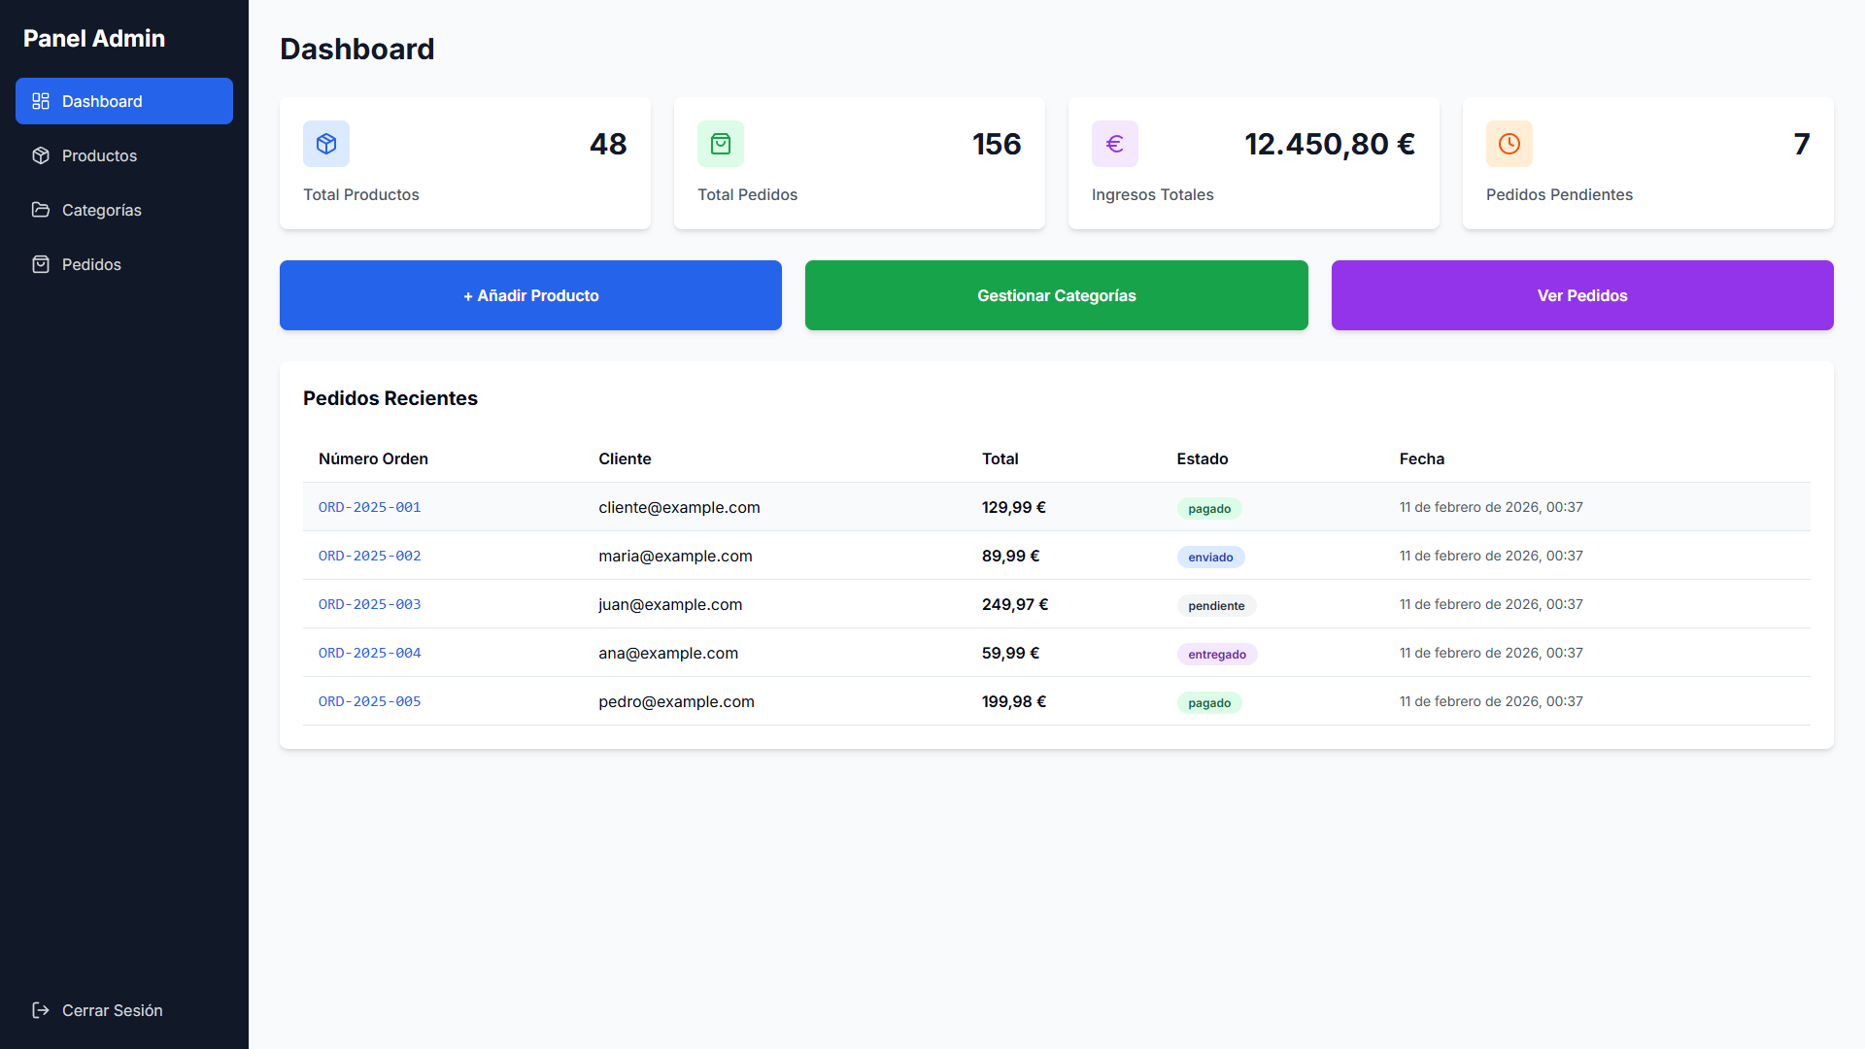1865x1049 pixels.
Task: Click the entregado status badge
Action: coord(1216,655)
